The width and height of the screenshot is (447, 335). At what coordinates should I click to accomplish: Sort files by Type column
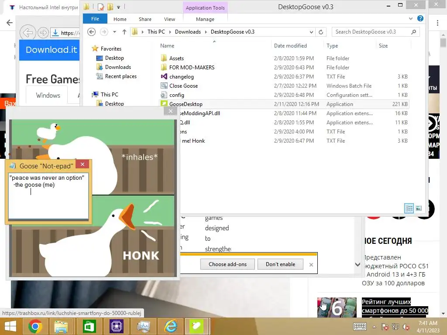tap(332, 45)
